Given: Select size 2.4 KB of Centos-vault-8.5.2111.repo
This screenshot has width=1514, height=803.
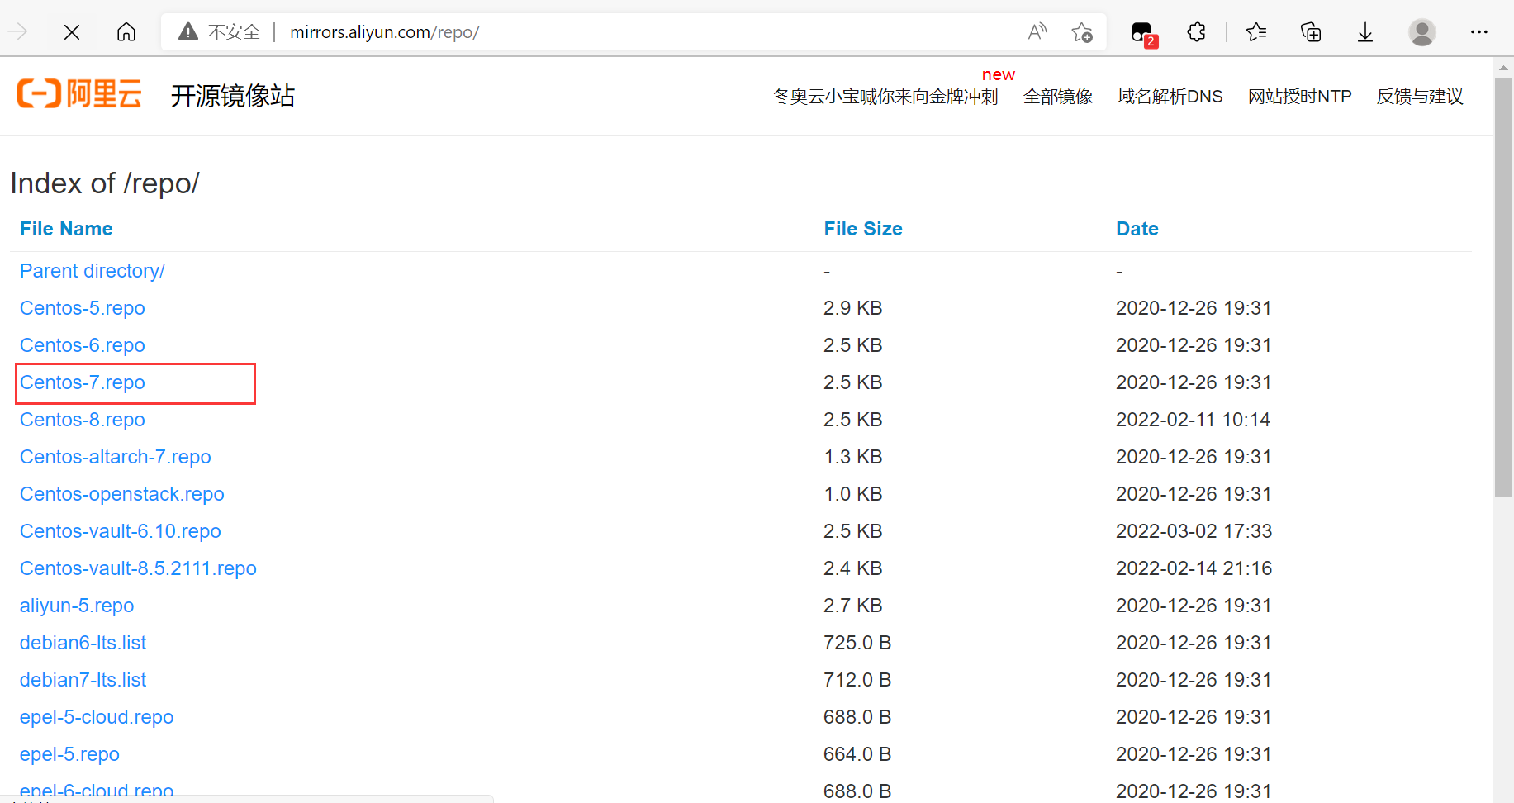Looking at the screenshot, I should (852, 568).
